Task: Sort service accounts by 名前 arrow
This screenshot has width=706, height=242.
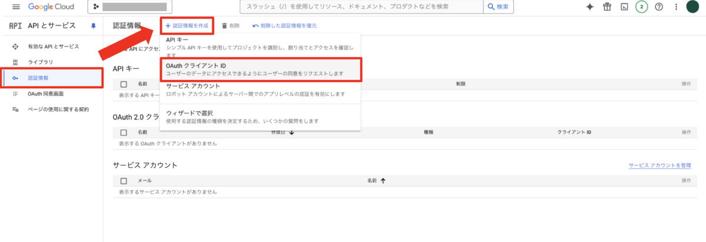Action: (x=383, y=181)
